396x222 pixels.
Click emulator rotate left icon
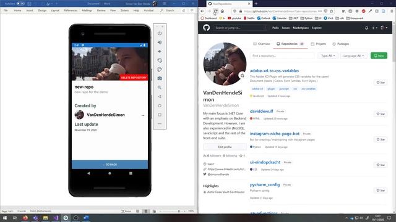click(x=160, y=60)
